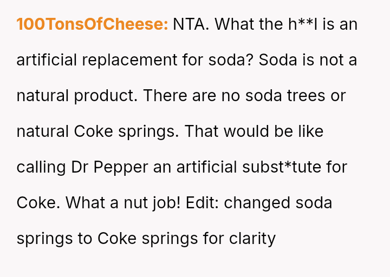Click the censored word h**l
Viewport: 390px width, 277px height.
coord(303,24)
